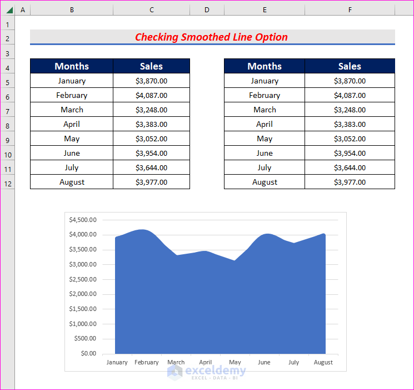Click the 'Checking Smoothed Line Option' title cell

[212, 37]
